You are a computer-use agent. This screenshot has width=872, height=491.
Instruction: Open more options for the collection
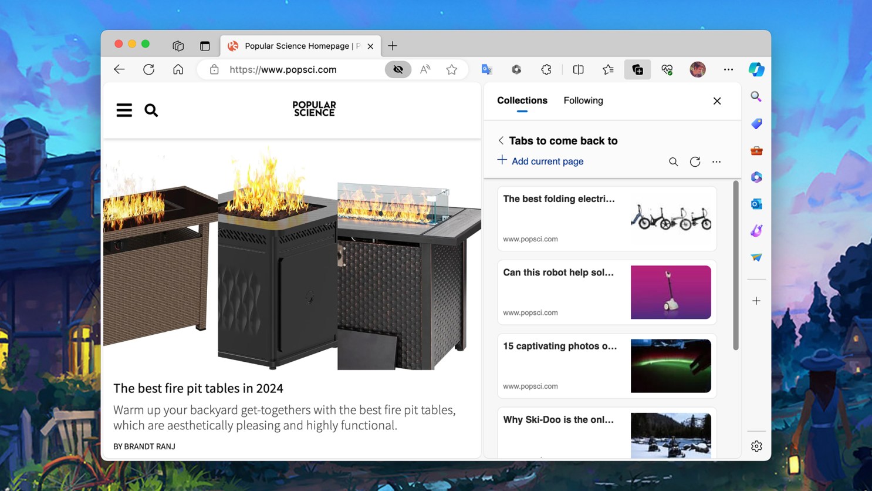(716, 162)
